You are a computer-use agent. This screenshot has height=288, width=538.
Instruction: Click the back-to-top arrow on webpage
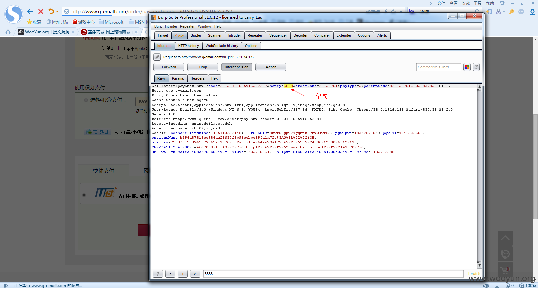(x=505, y=238)
